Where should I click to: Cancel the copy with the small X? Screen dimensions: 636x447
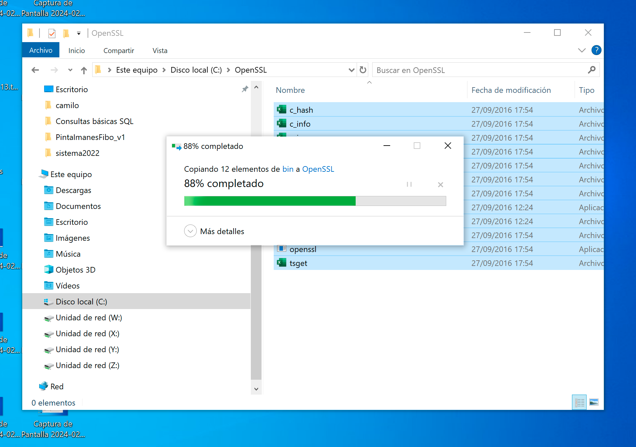[440, 185]
